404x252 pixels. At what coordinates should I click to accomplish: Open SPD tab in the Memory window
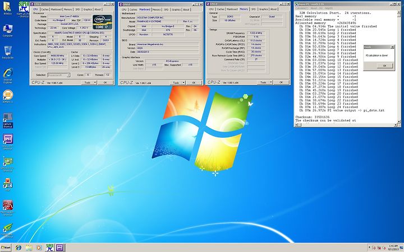click(x=253, y=10)
